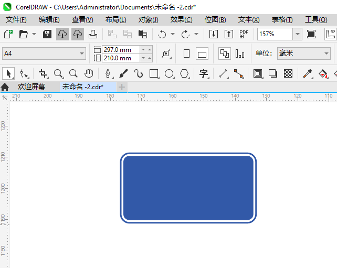
Task: Switch to 未命名 -2.cdr tab
Action: 88,87
